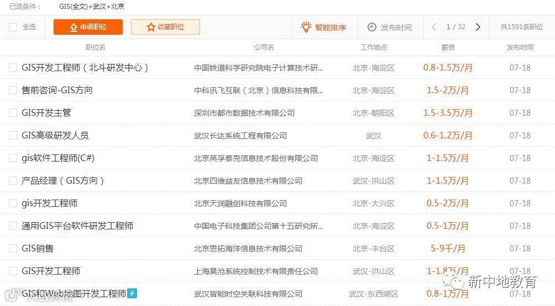Click the 职位名 column header
The width and height of the screenshot is (555, 306).
tap(95, 47)
